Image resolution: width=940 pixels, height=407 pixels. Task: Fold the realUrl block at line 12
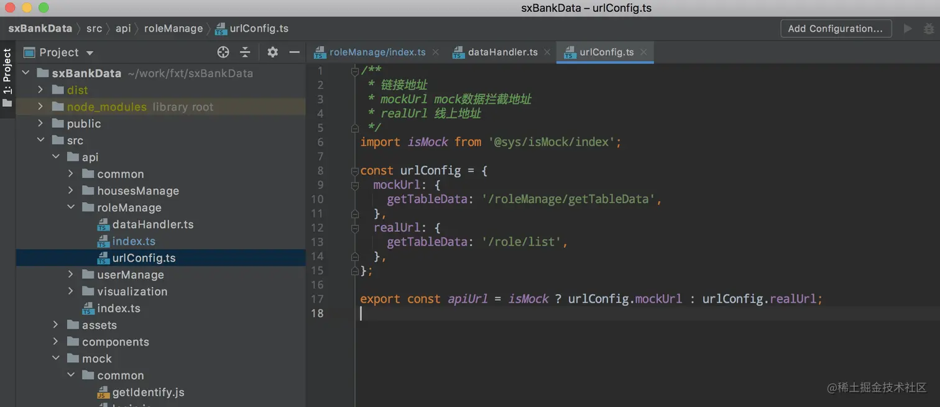pyautogui.click(x=355, y=228)
